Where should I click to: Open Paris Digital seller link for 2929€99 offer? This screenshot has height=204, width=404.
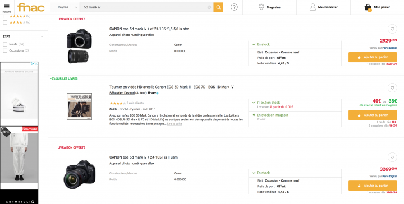[x=389, y=48]
